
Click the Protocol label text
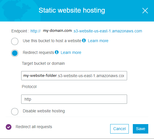(x=29, y=87)
